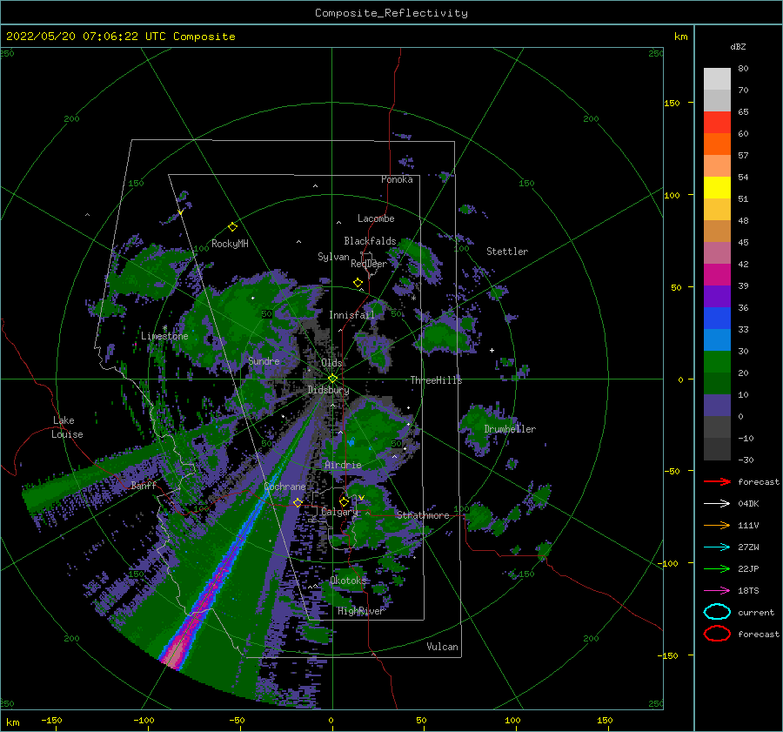Click the Sylvan label
783x732 pixels.
pos(333,258)
